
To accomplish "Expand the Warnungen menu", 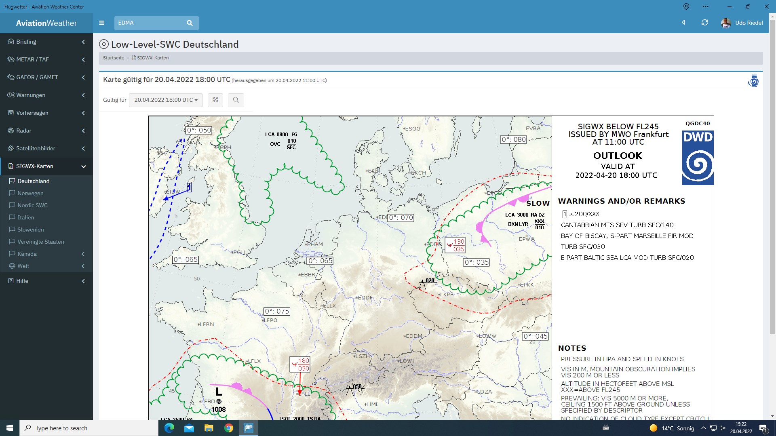I will 46,95.
